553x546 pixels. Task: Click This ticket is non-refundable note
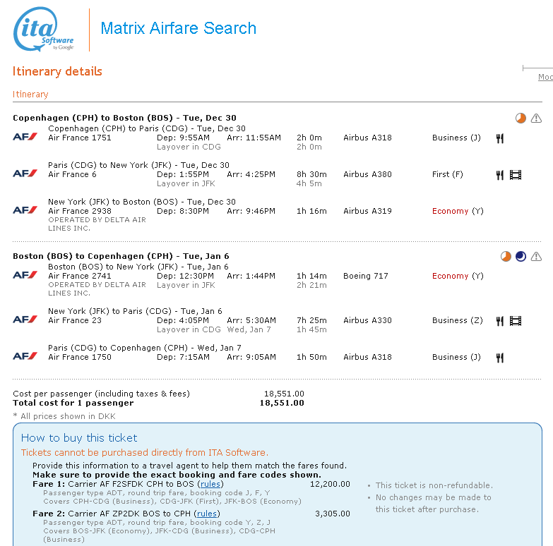434,485
